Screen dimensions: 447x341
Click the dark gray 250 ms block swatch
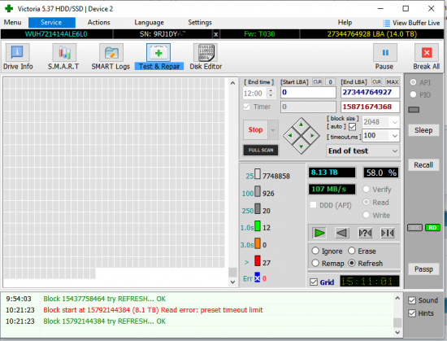(x=258, y=208)
